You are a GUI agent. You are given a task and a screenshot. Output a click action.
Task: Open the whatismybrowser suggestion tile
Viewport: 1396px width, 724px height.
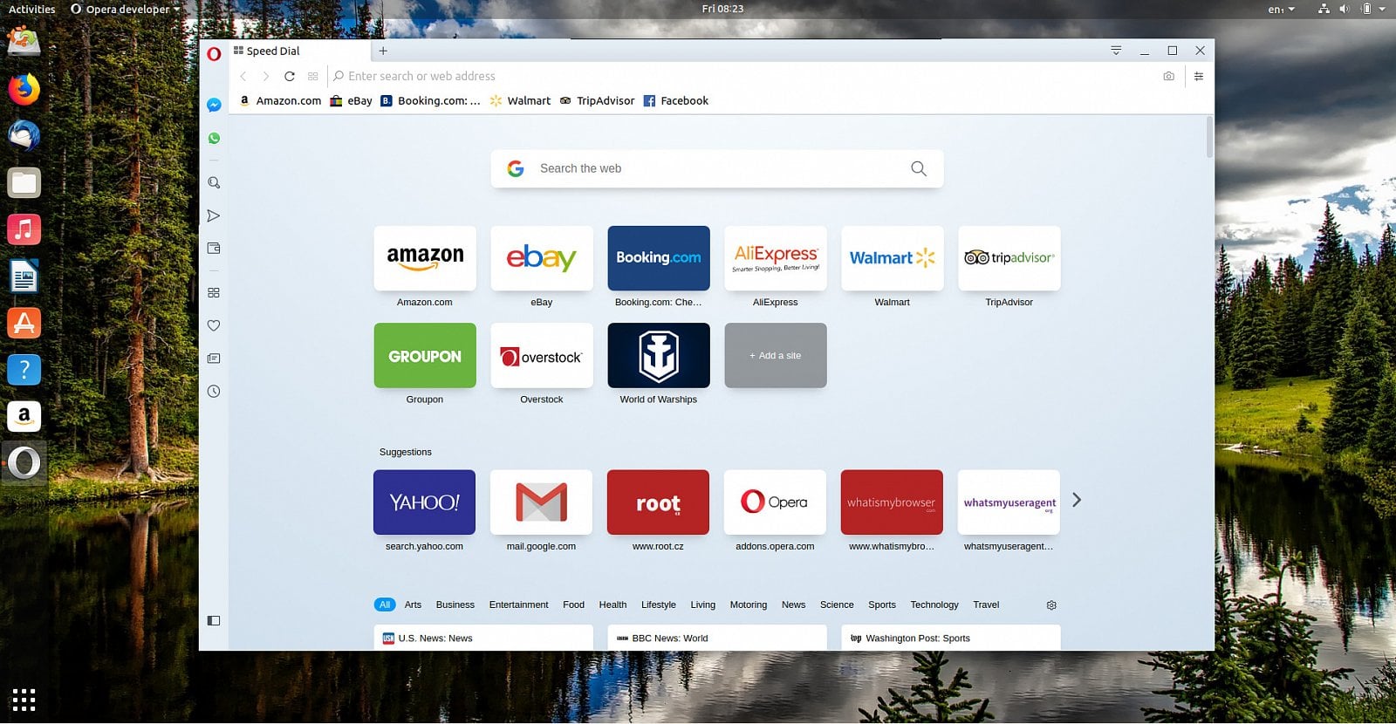tap(892, 502)
